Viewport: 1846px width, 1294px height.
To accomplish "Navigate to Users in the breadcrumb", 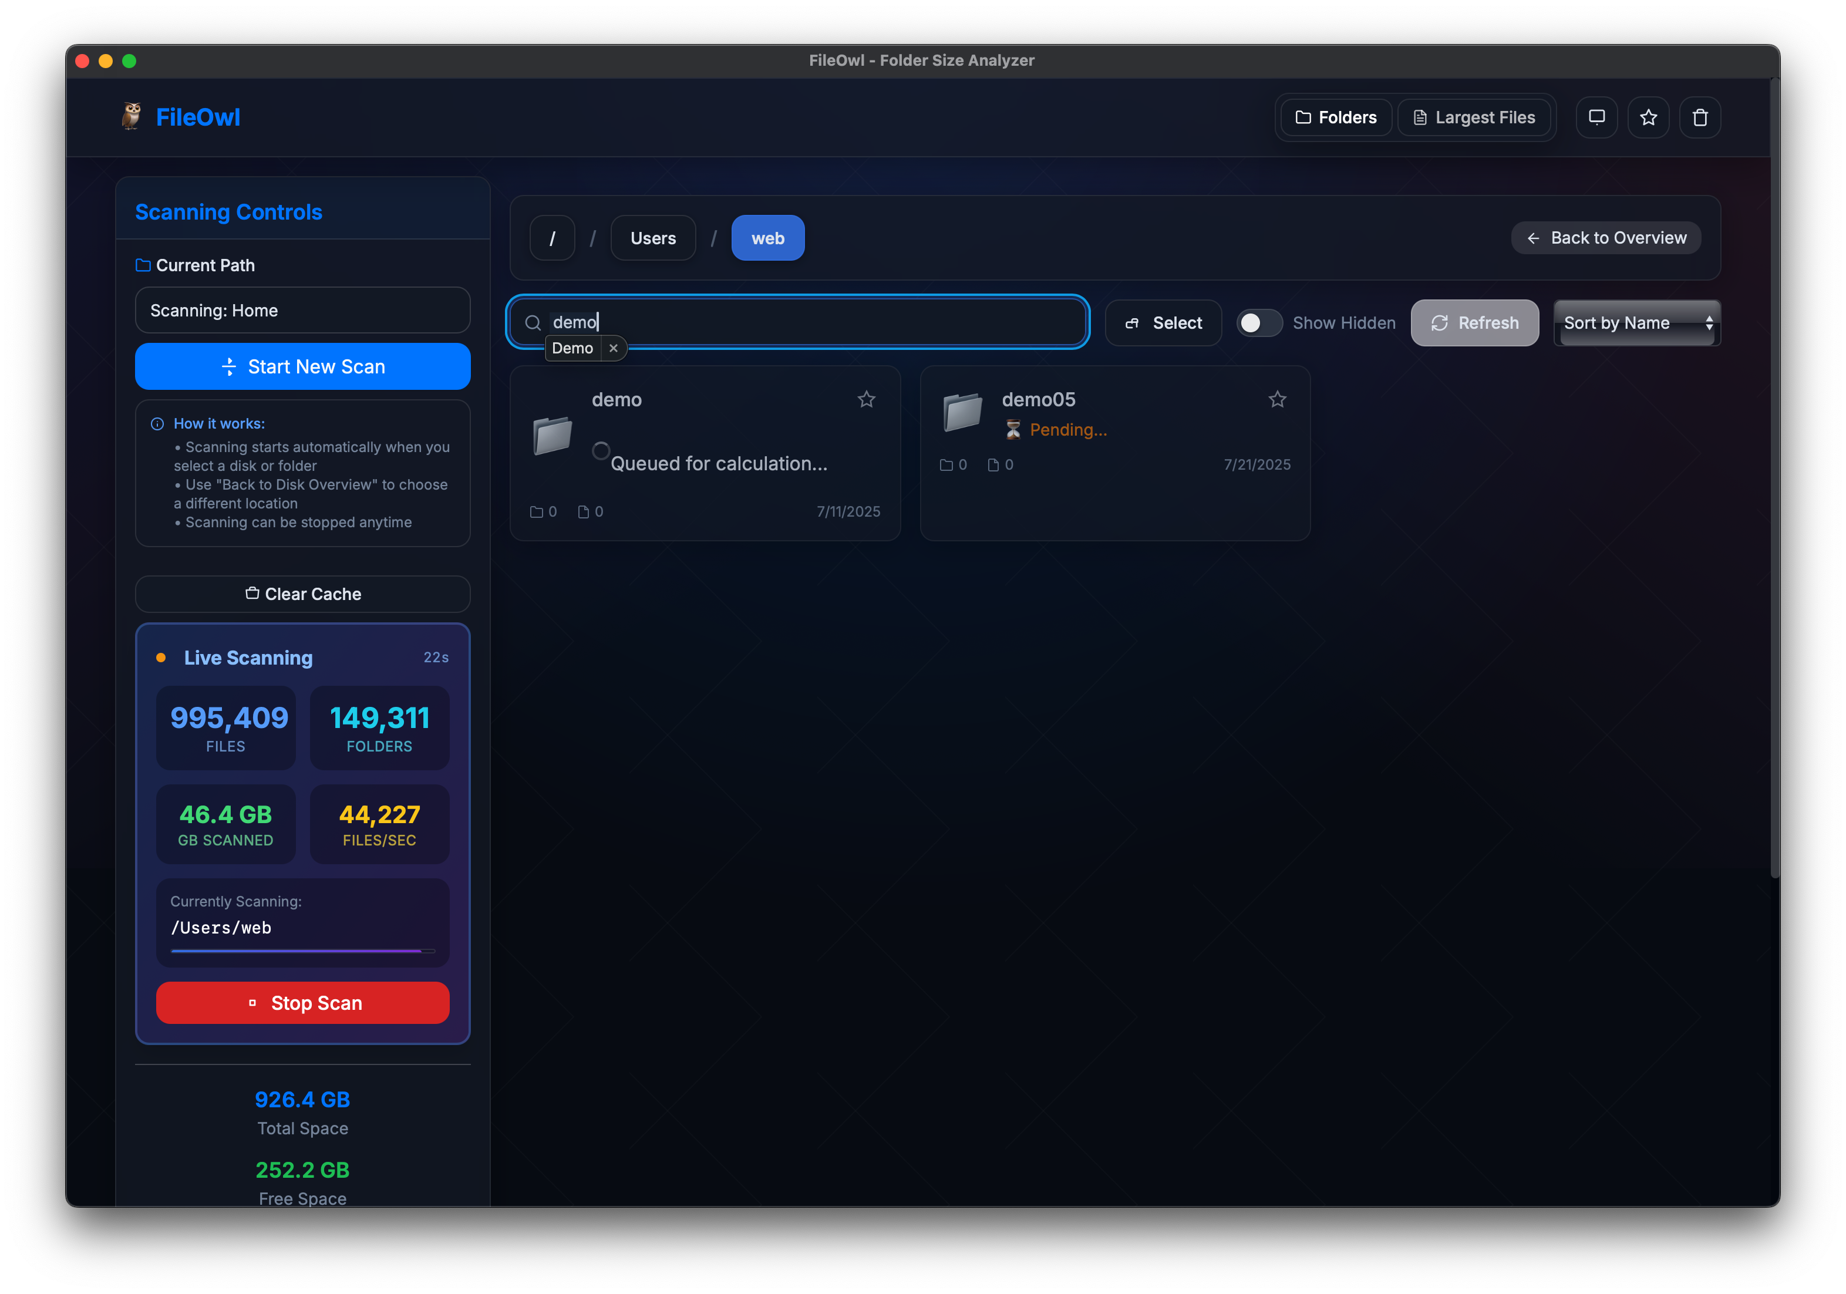I will tap(653, 238).
